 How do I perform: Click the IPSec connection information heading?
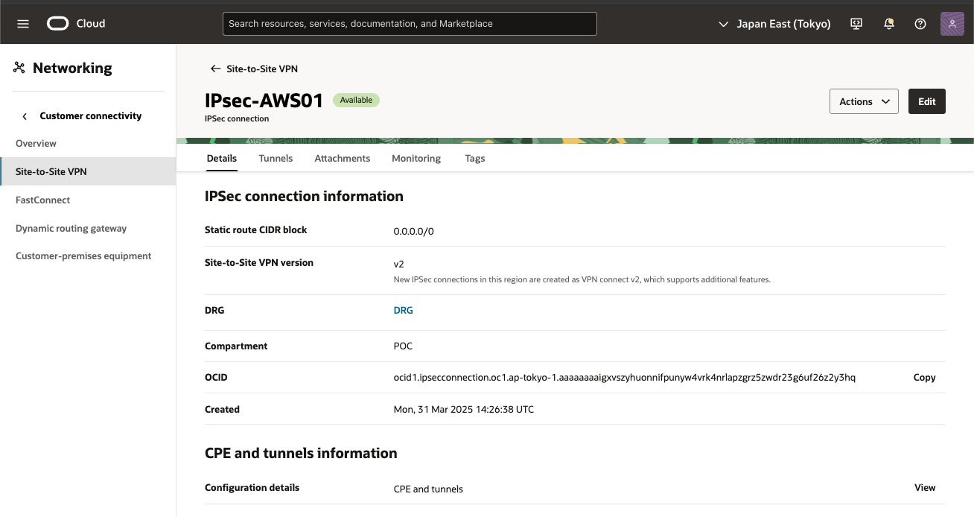304,197
